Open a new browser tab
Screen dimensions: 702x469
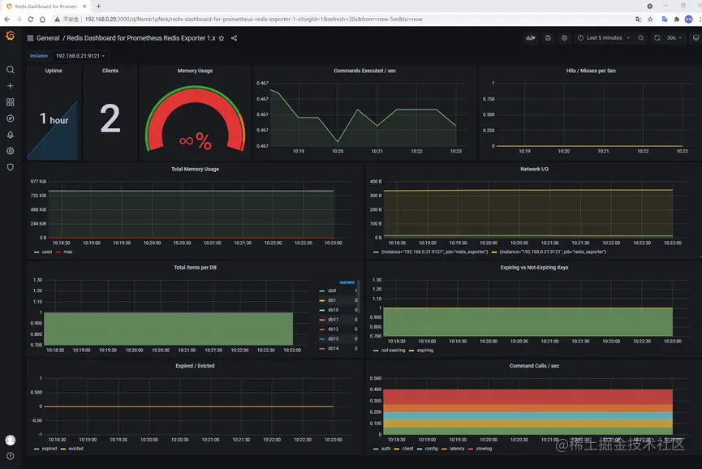[98, 6]
